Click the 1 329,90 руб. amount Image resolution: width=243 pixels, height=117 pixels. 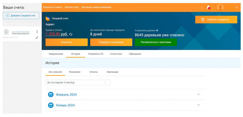(57, 34)
